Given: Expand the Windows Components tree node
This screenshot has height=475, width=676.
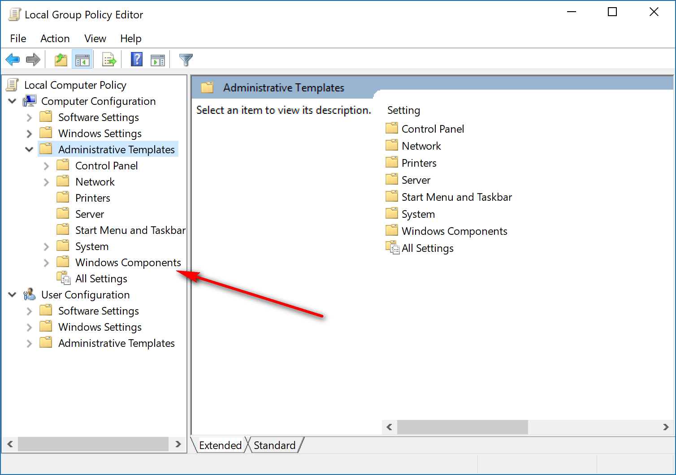Looking at the screenshot, I should 46,262.
